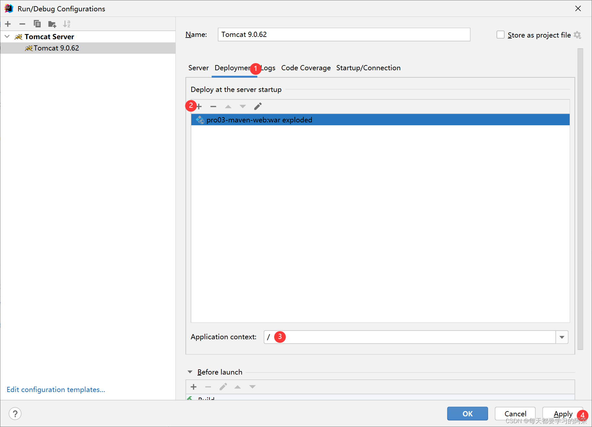Click the Tomcat Server group label
This screenshot has width=592, height=427.
[49, 37]
